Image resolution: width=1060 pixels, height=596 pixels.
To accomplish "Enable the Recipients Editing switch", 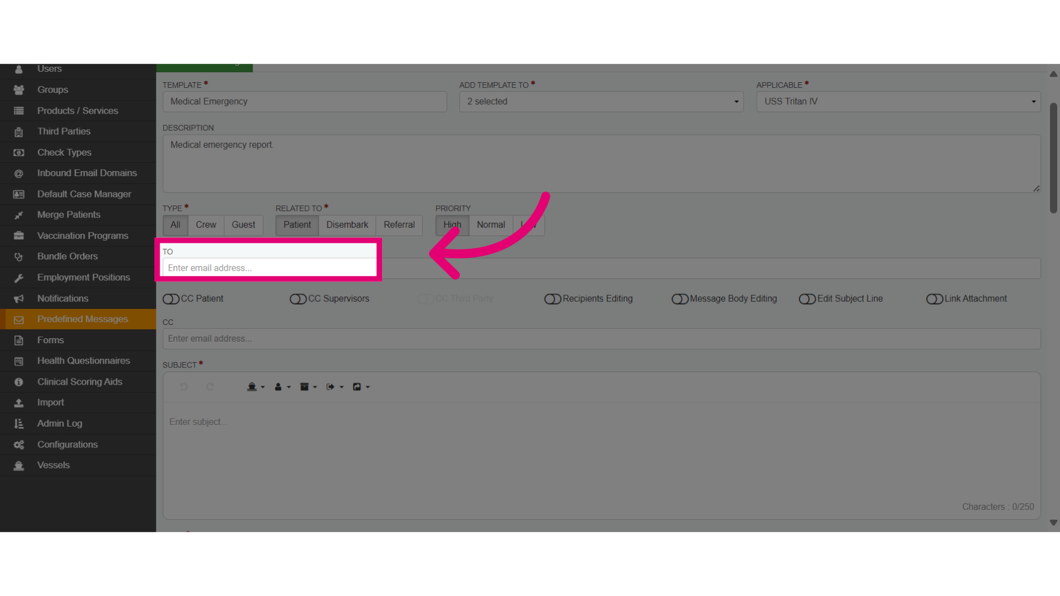I will click(553, 299).
